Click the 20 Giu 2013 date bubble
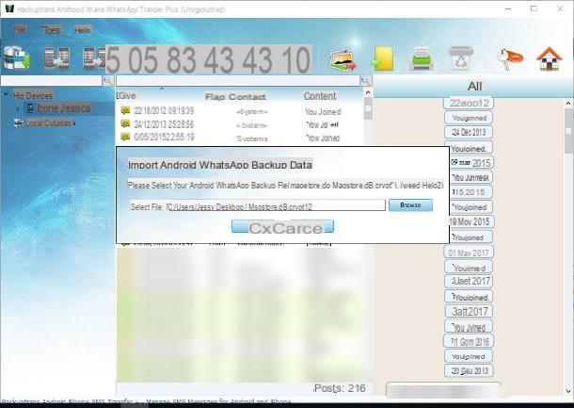The image size is (574, 408). [x=469, y=371]
